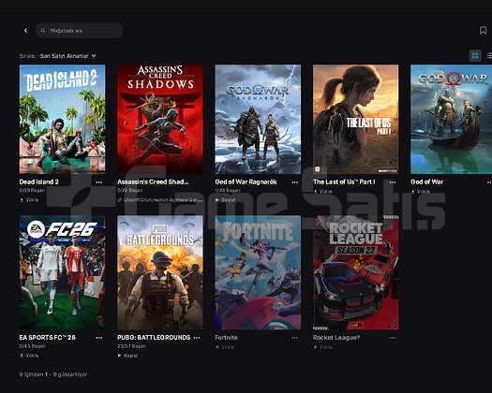This screenshot has width=492, height=393.
Task: Click the 'Assassin's Creed Shad...' title
Action: (153, 182)
